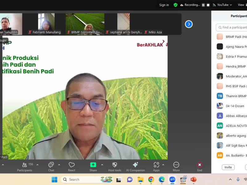This screenshot has width=247, height=185.
Task: Click the Sign in link
Action: coord(164,5)
